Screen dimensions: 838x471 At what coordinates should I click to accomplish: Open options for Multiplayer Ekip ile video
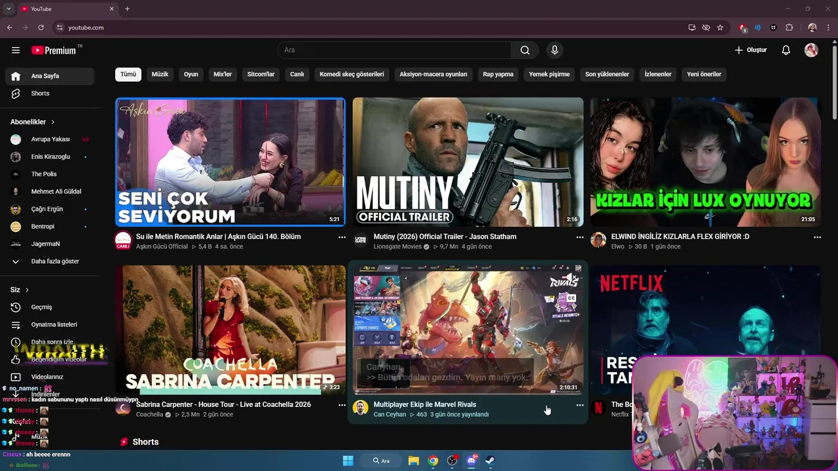[579, 406]
